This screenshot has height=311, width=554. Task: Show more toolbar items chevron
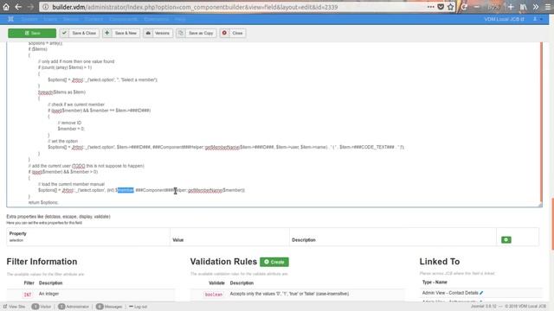pyautogui.click(x=536, y=7)
